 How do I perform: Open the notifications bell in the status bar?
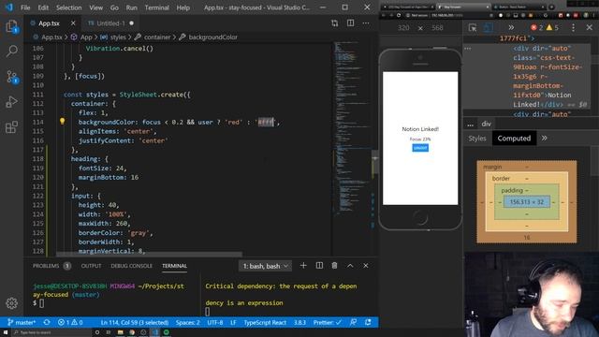click(368, 322)
